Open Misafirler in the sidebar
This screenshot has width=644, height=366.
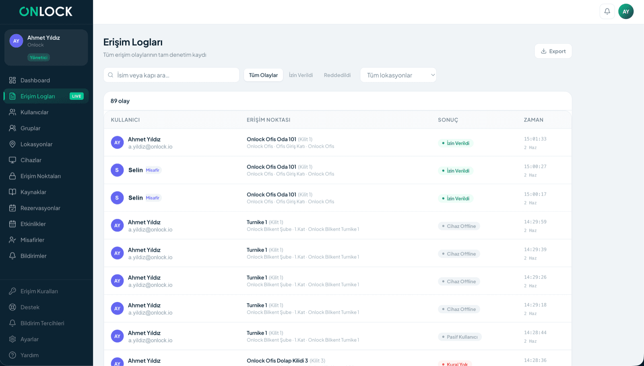coord(46,240)
